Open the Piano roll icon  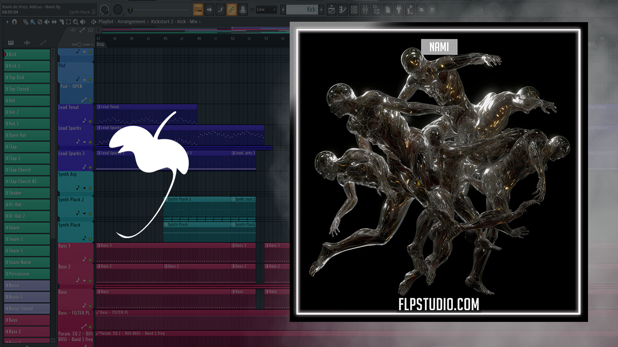coord(343,9)
